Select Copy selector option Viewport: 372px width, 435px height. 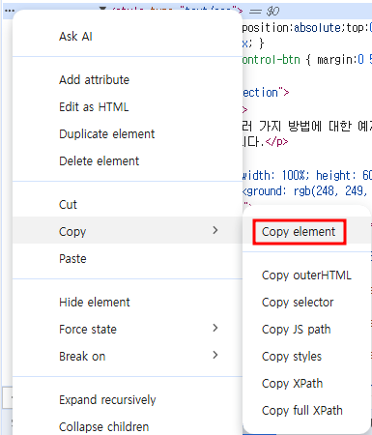[306, 303]
